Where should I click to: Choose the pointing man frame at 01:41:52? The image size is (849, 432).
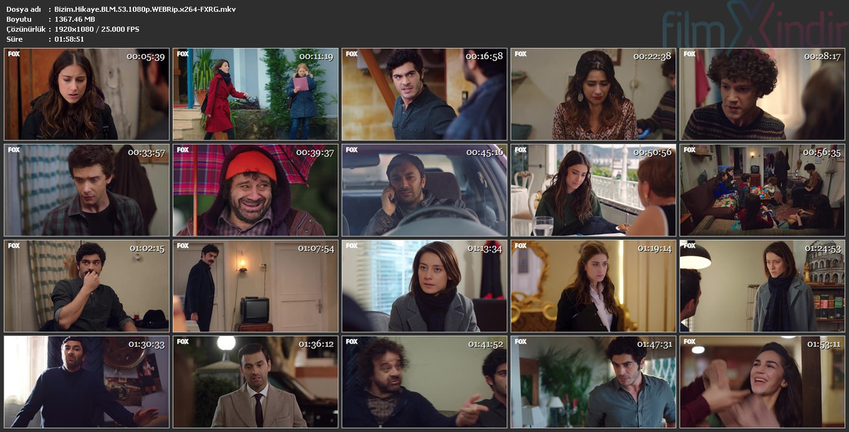[424, 382]
